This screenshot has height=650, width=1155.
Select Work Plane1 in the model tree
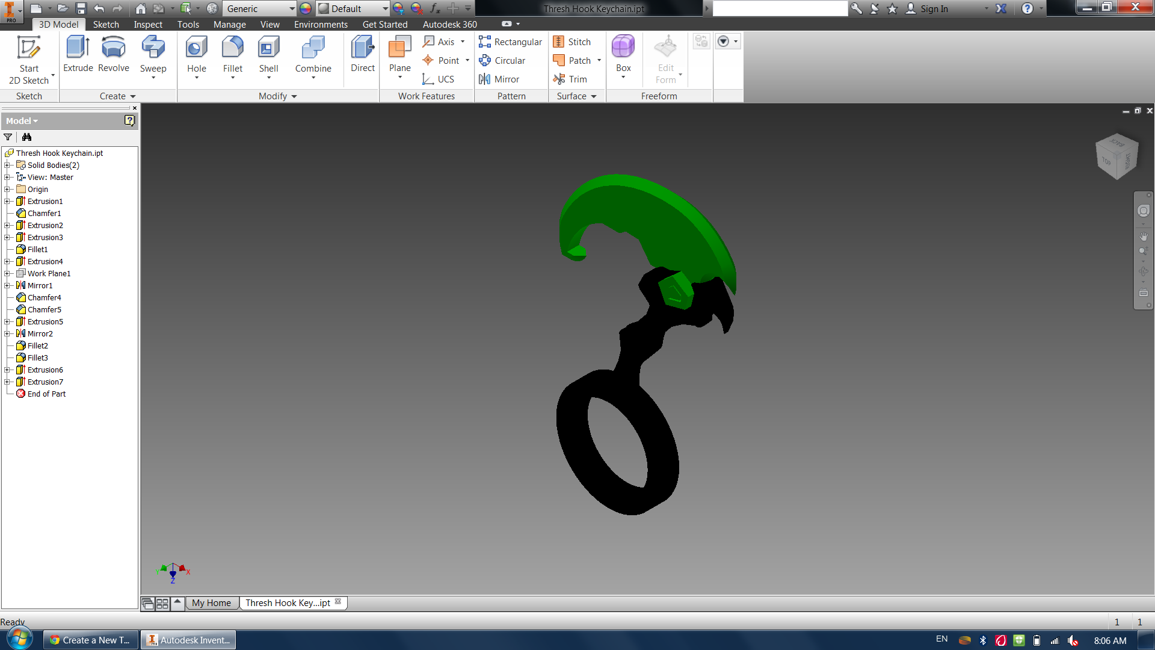click(x=49, y=273)
